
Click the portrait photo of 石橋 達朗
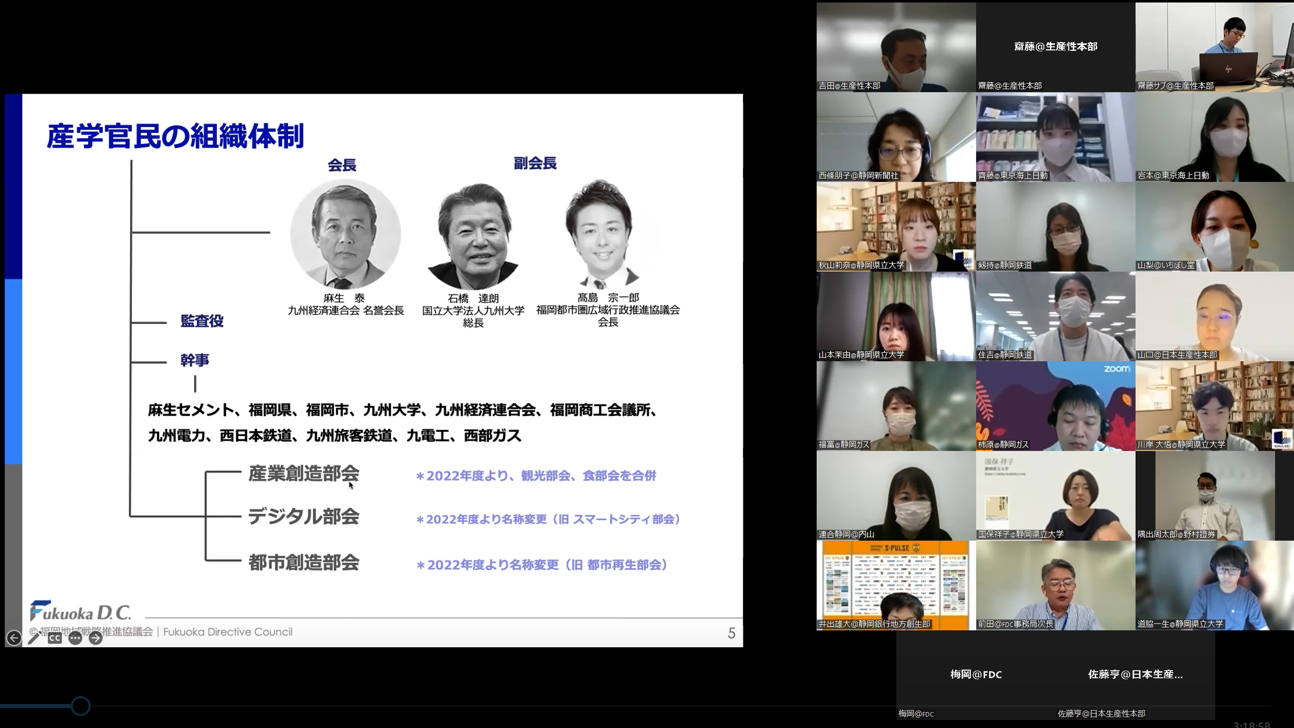point(473,236)
